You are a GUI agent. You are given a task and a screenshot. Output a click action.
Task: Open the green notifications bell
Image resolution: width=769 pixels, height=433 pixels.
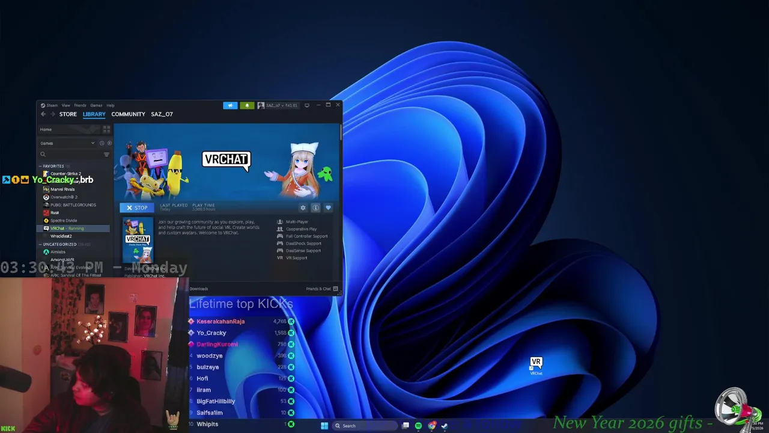coord(246,105)
